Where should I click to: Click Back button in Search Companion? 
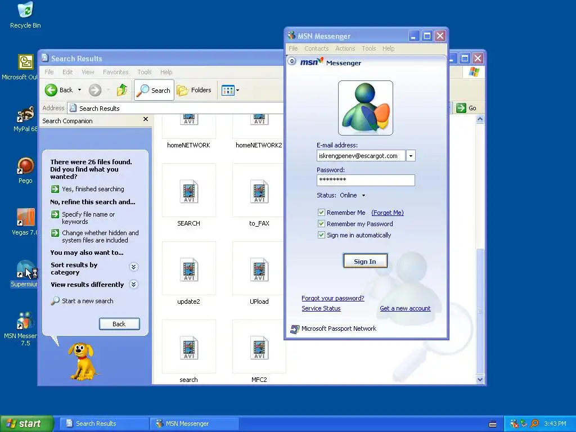[x=119, y=324]
